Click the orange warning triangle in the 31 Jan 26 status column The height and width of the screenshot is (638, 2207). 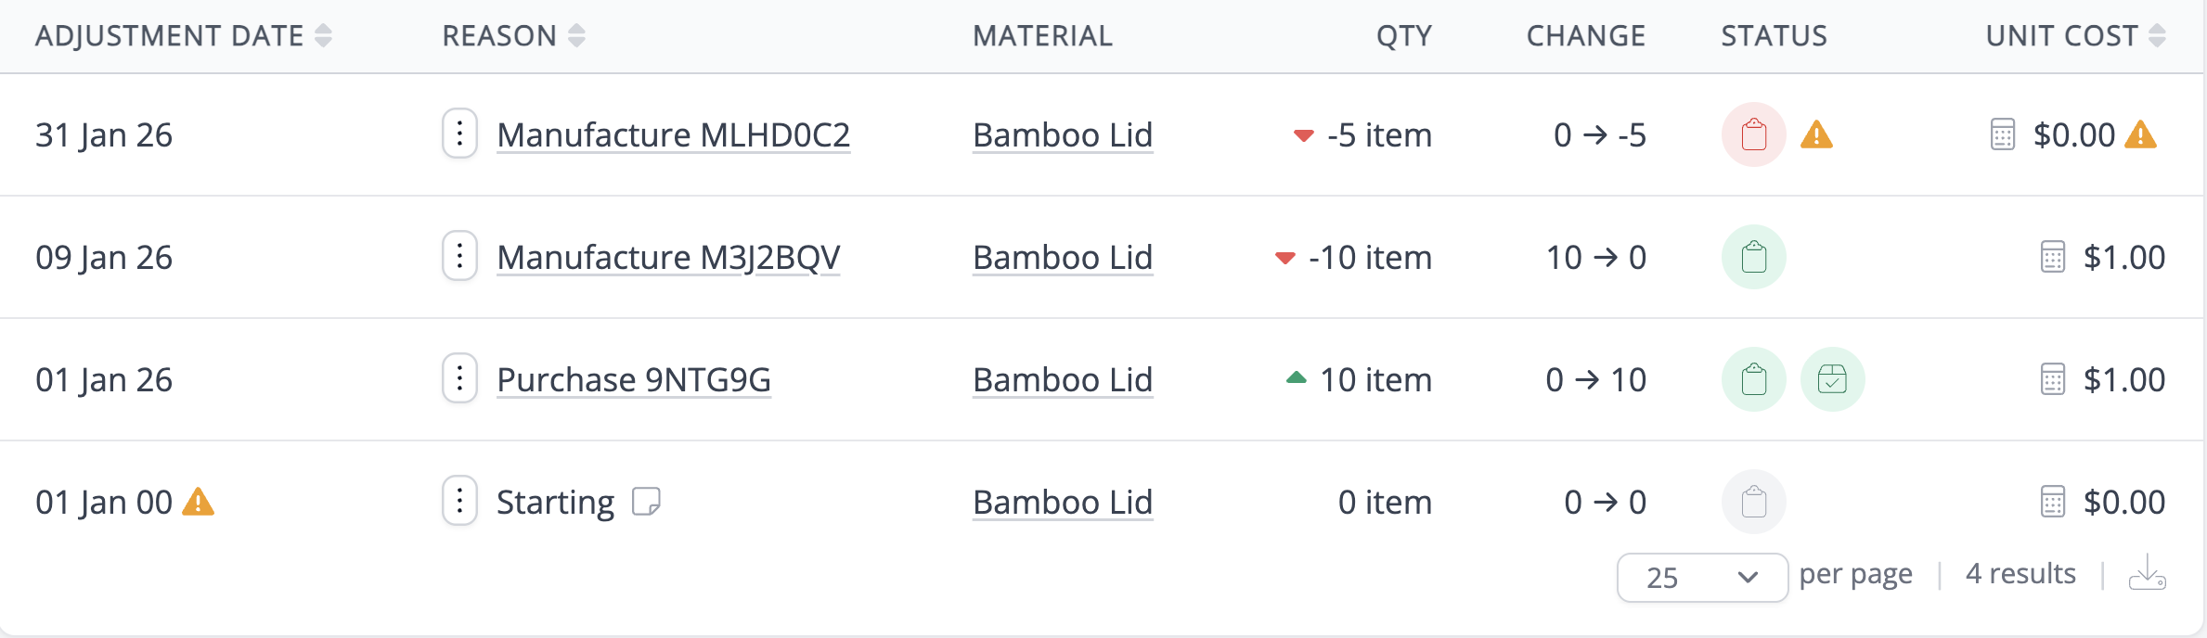pos(1816,135)
